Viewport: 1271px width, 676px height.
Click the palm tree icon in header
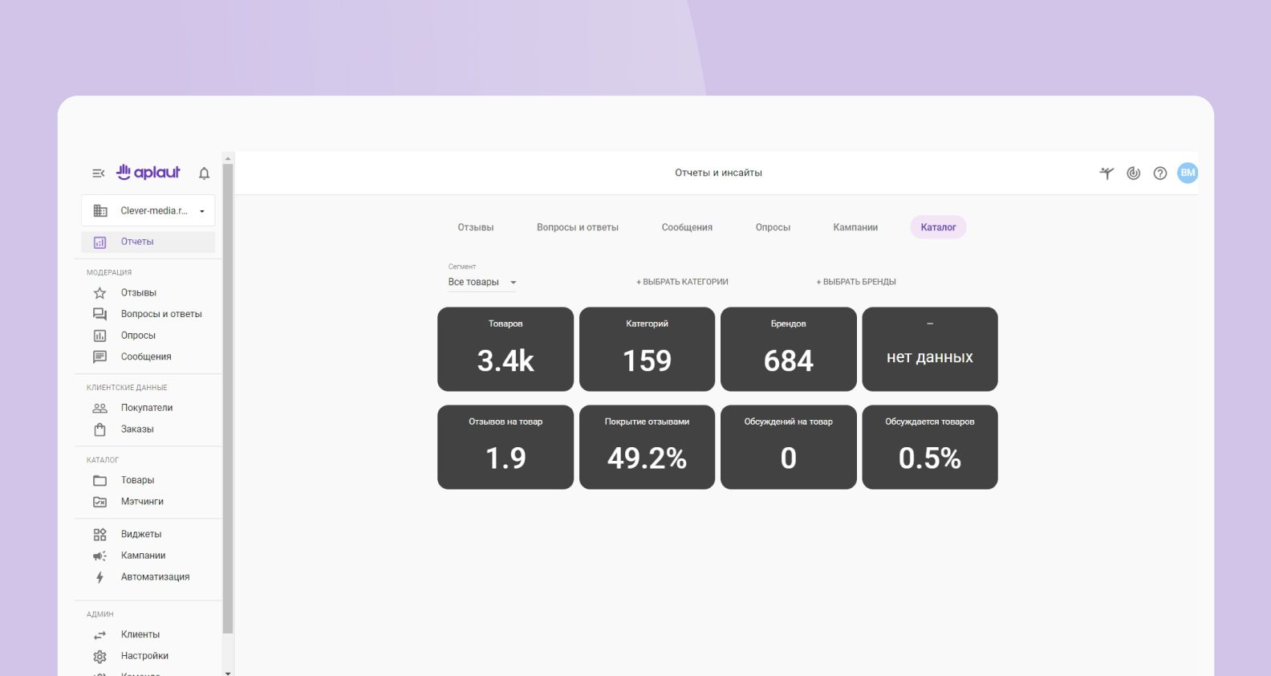pyautogui.click(x=1107, y=173)
